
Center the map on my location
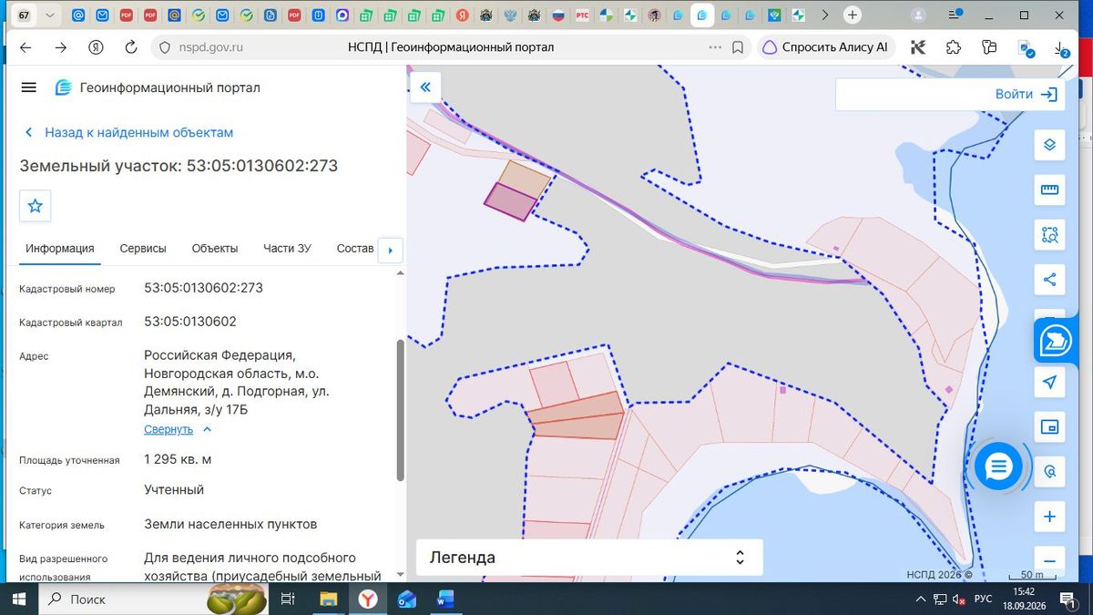coord(1049,382)
